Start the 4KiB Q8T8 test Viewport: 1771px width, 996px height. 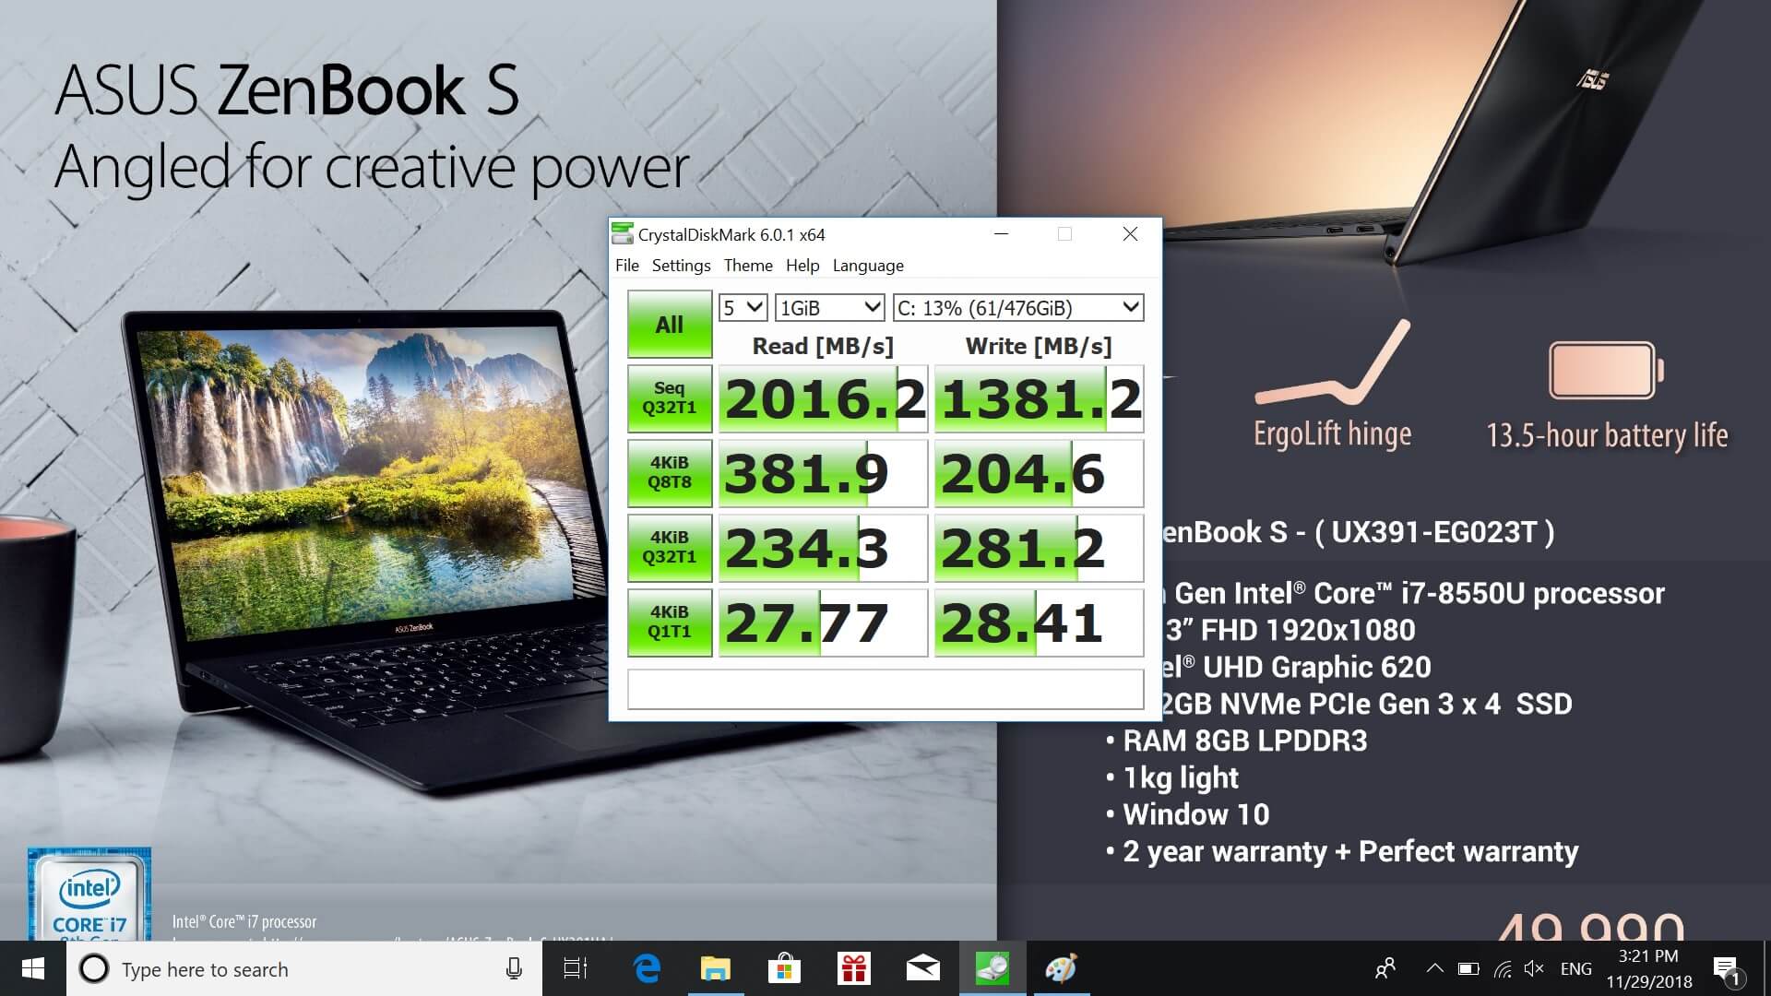670,473
